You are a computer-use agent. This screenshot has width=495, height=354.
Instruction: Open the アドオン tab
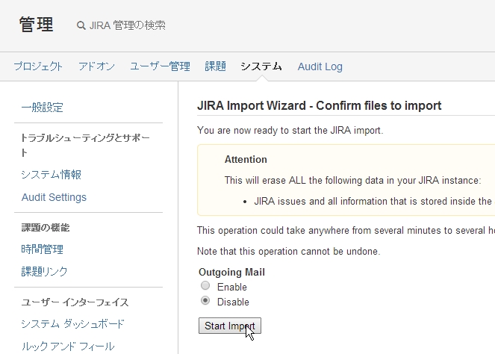point(96,66)
